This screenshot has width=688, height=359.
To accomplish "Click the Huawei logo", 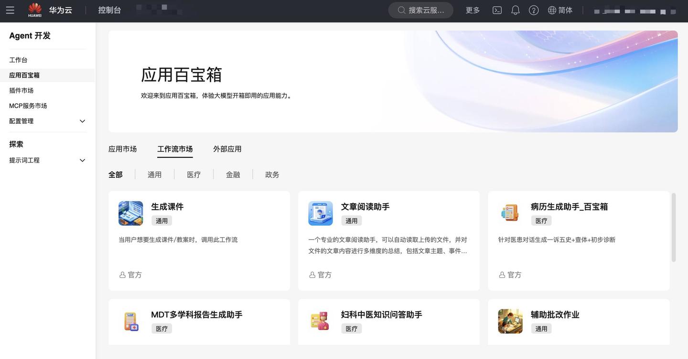I will pyautogui.click(x=35, y=10).
